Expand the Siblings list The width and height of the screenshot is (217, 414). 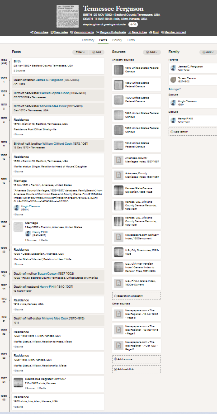(x=175, y=89)
